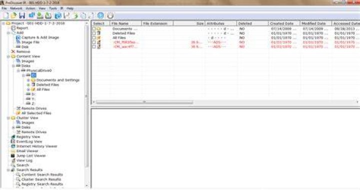Collapse the Search Results node
The width and height of the screenshot is (360, 190).
tap(8, 170)
